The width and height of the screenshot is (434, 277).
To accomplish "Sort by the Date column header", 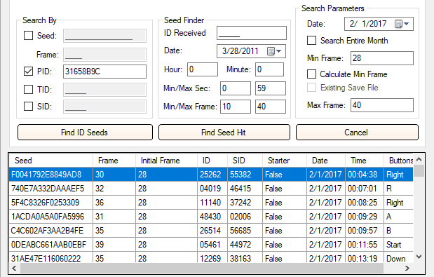I will (x=326, y=161).
